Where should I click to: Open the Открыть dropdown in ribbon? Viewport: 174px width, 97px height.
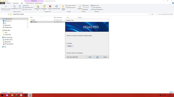coord(86,5)
